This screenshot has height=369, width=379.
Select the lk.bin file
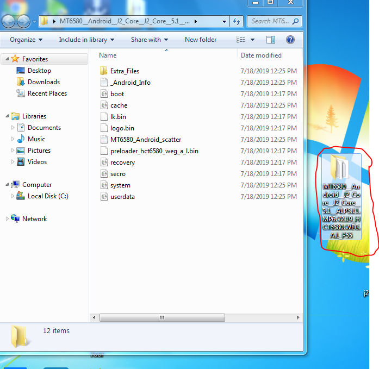click(118, 117)
